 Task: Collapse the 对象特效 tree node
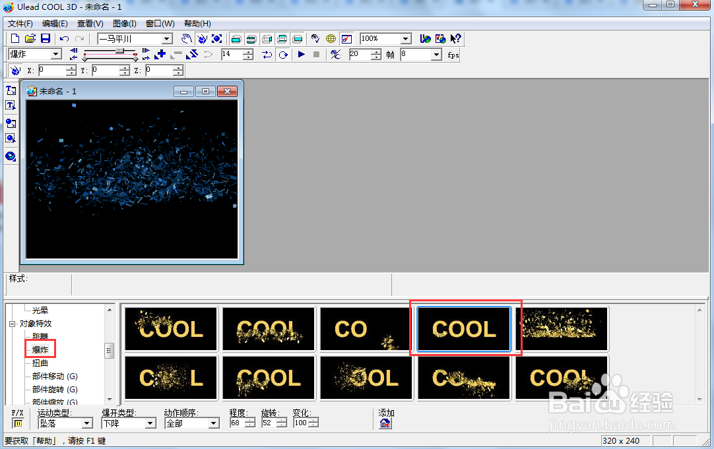pyautogui.click(x=13, y=324)
